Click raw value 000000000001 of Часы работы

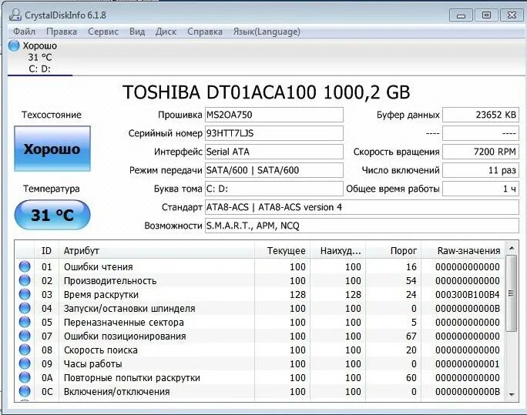[468, 364]
